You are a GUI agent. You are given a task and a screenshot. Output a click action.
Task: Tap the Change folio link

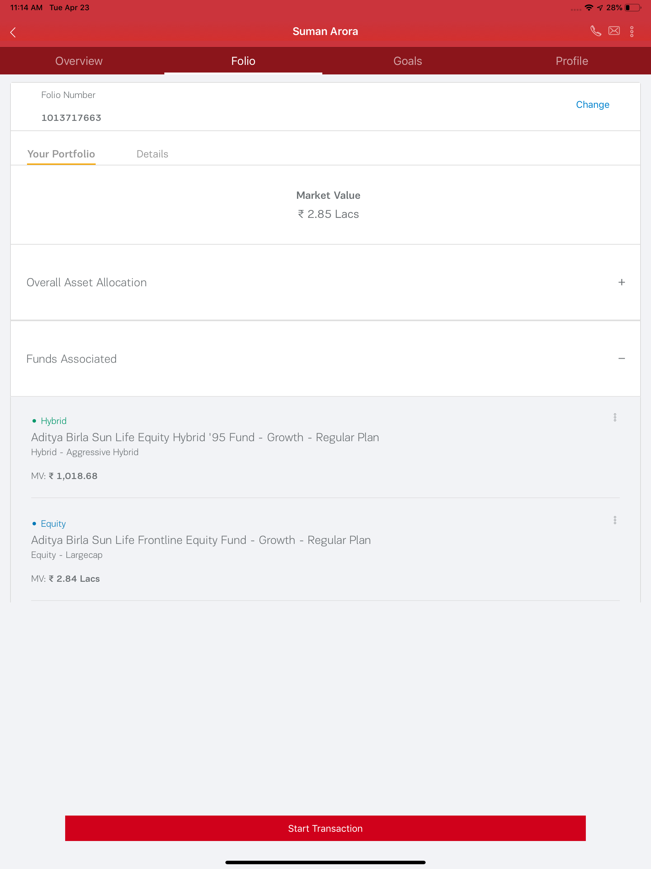tap(593, 105)
